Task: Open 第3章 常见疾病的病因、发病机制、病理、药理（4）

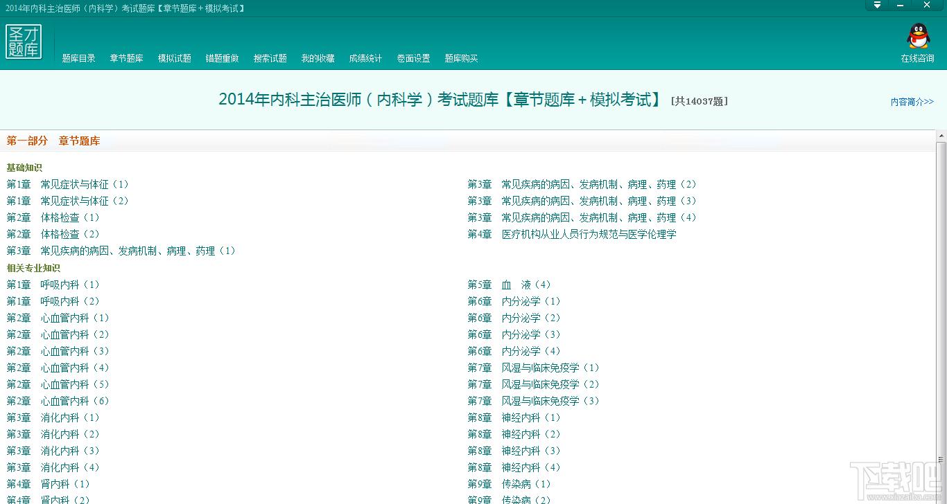Action: pyautogui.click(x=582, y=217)
